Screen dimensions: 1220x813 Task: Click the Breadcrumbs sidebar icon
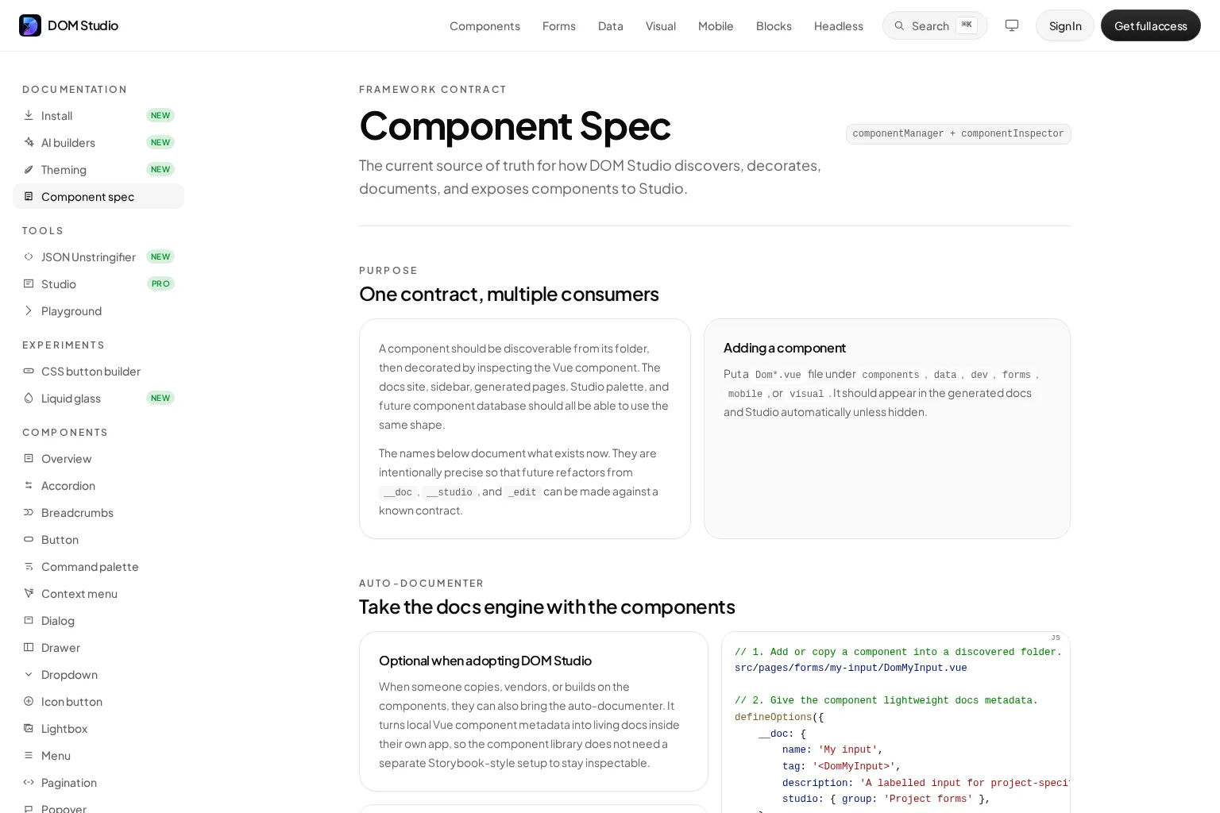click(29, 512)
